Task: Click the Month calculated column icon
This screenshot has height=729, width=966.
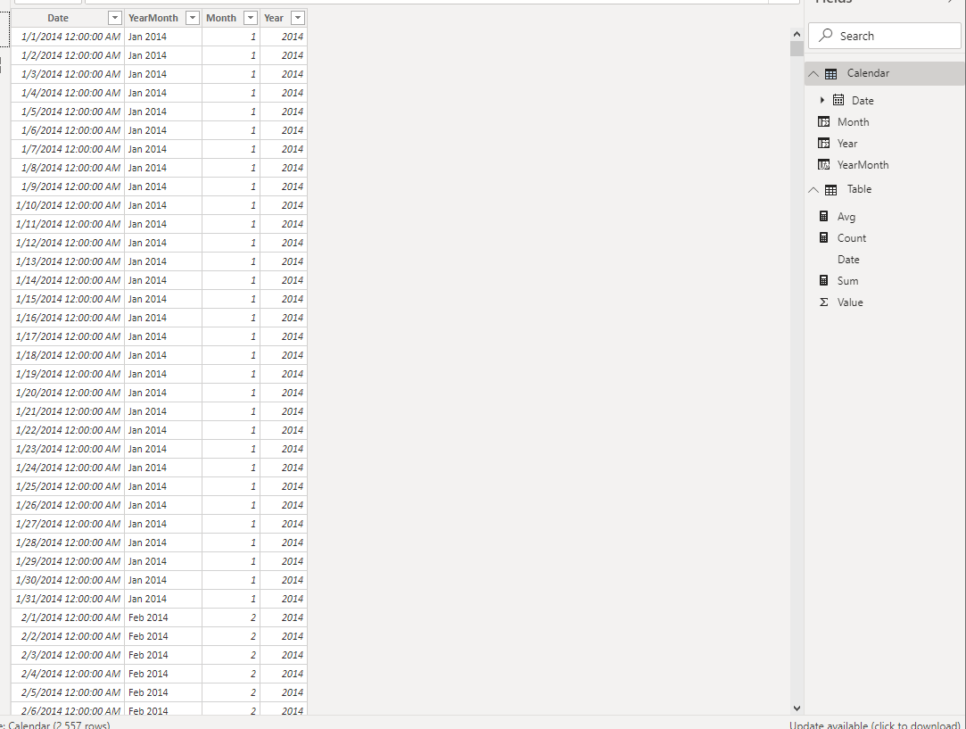Action: (x=823, y=121)
